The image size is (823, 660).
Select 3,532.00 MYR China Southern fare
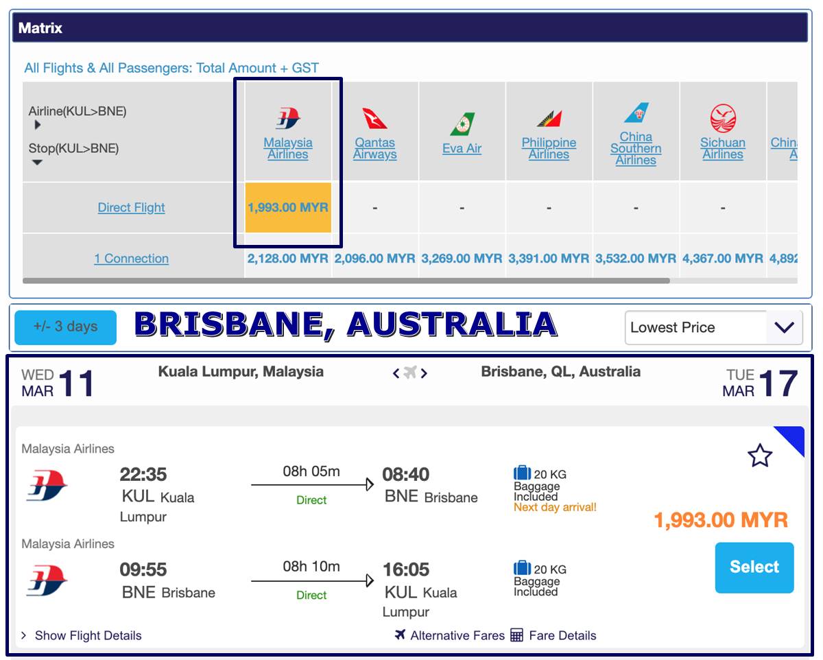pos(636,259)
